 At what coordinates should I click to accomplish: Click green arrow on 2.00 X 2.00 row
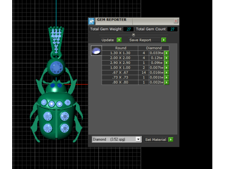point(166,58)
